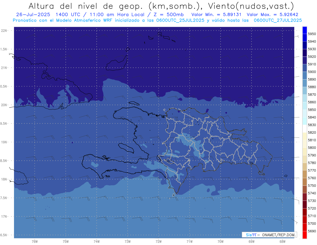Screen dimensions: 317x245
Task: Click the '5800' colorbar value
Action: (x=312, y=148)
